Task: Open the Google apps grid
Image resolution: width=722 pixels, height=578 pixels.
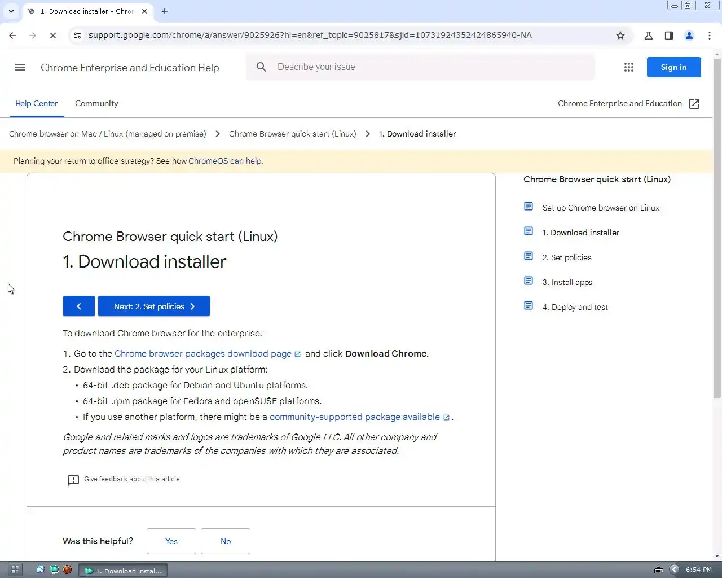Action: tap(629, 67)
